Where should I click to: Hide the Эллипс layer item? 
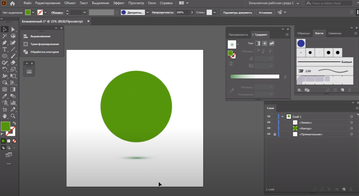(269, 122)
